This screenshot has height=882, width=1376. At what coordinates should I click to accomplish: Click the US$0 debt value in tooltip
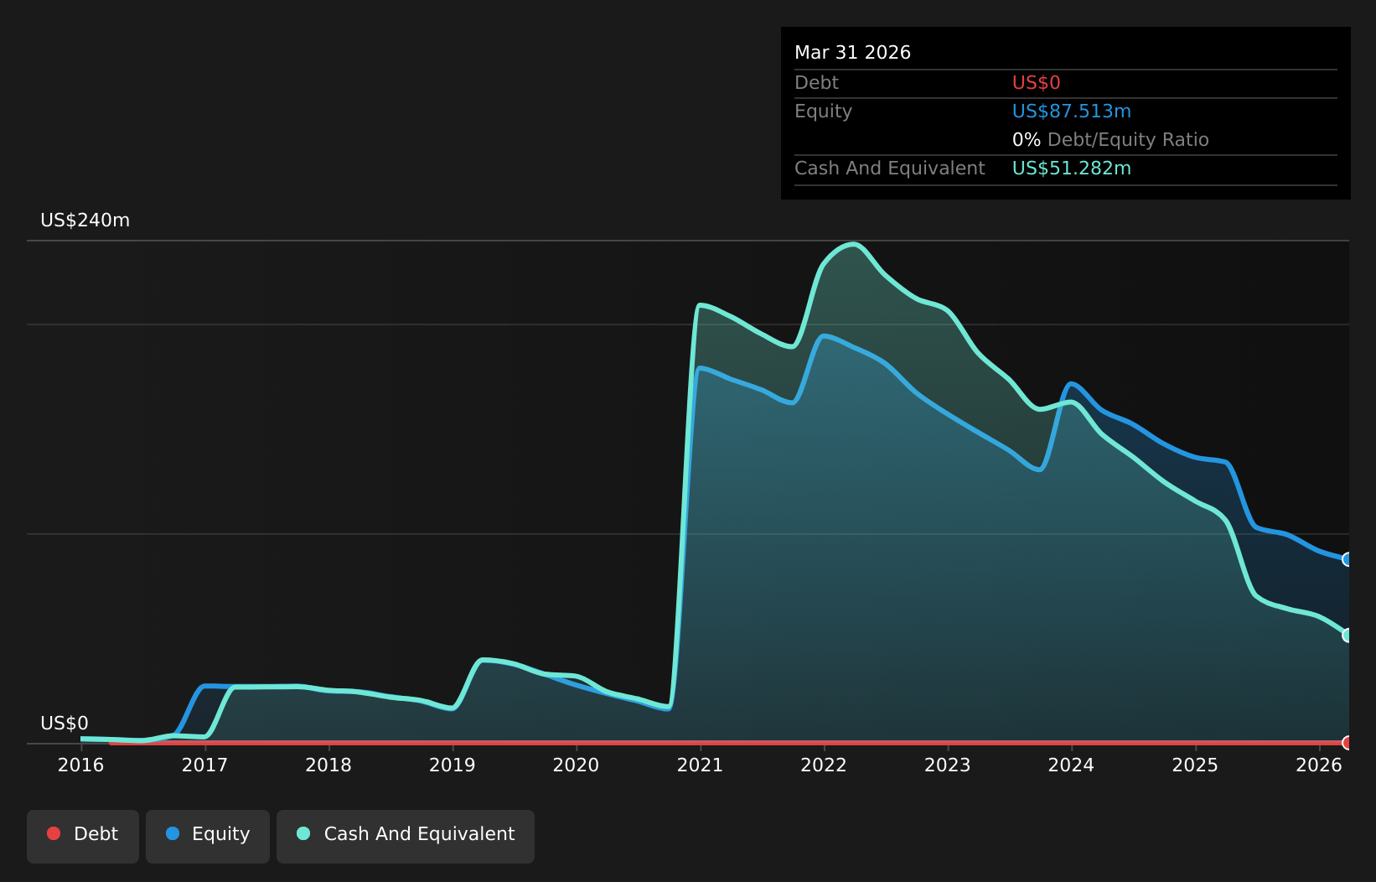(1037, 83)
